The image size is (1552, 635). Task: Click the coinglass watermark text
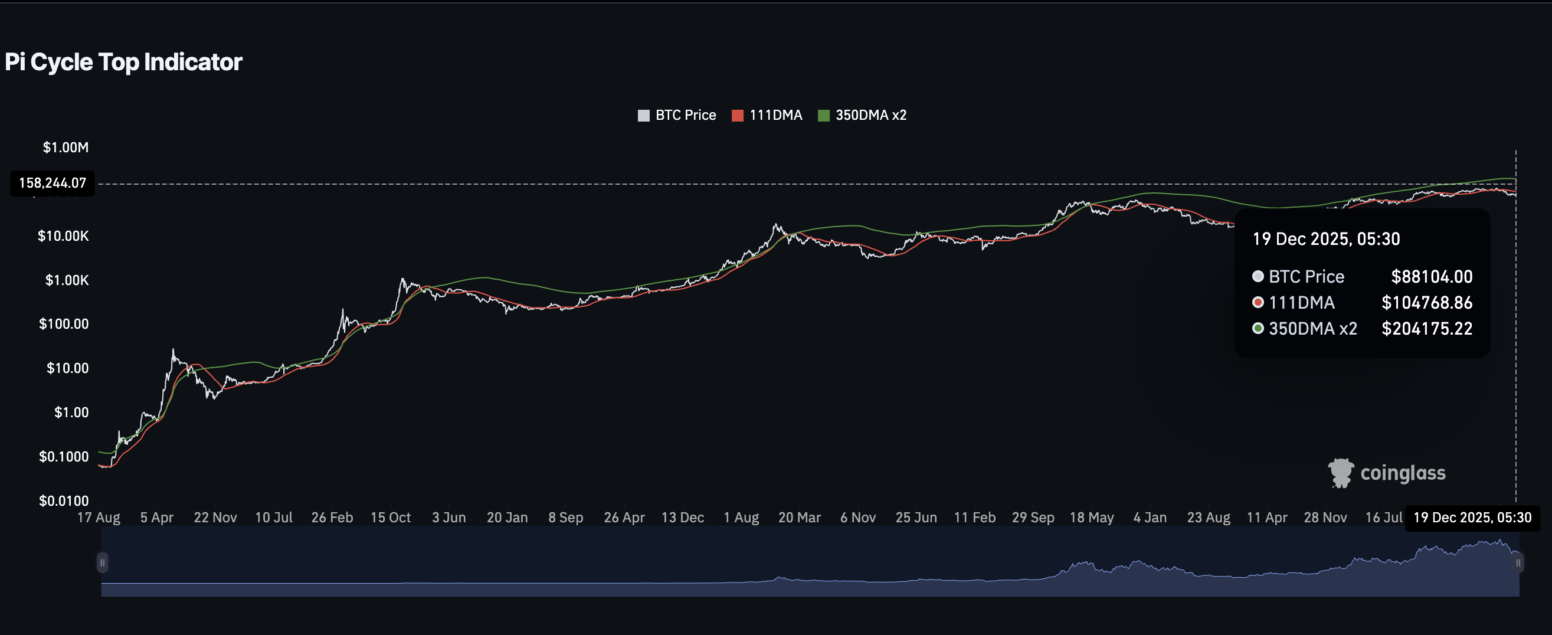(1403, 473)
